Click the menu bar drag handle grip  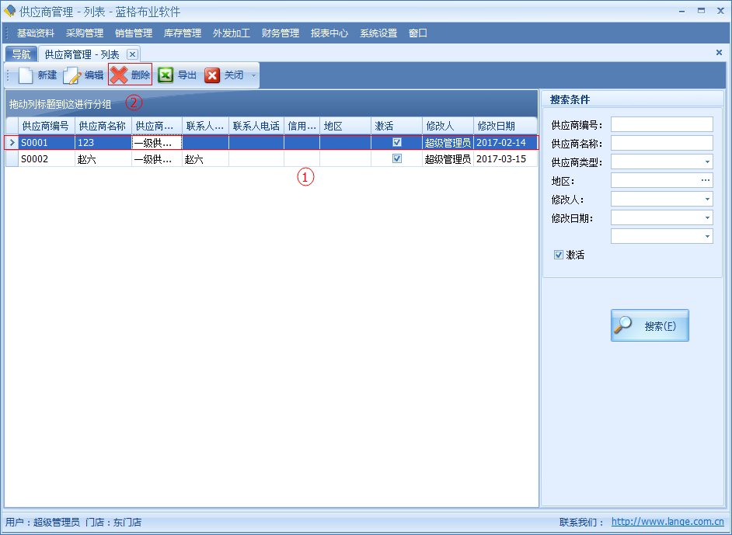point(8,33)
